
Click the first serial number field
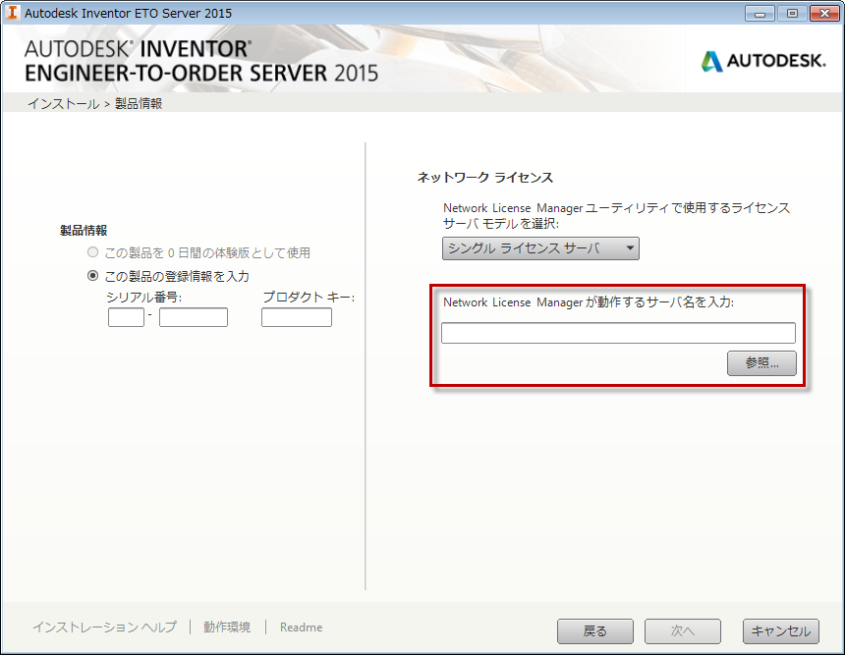pos(126,317)
